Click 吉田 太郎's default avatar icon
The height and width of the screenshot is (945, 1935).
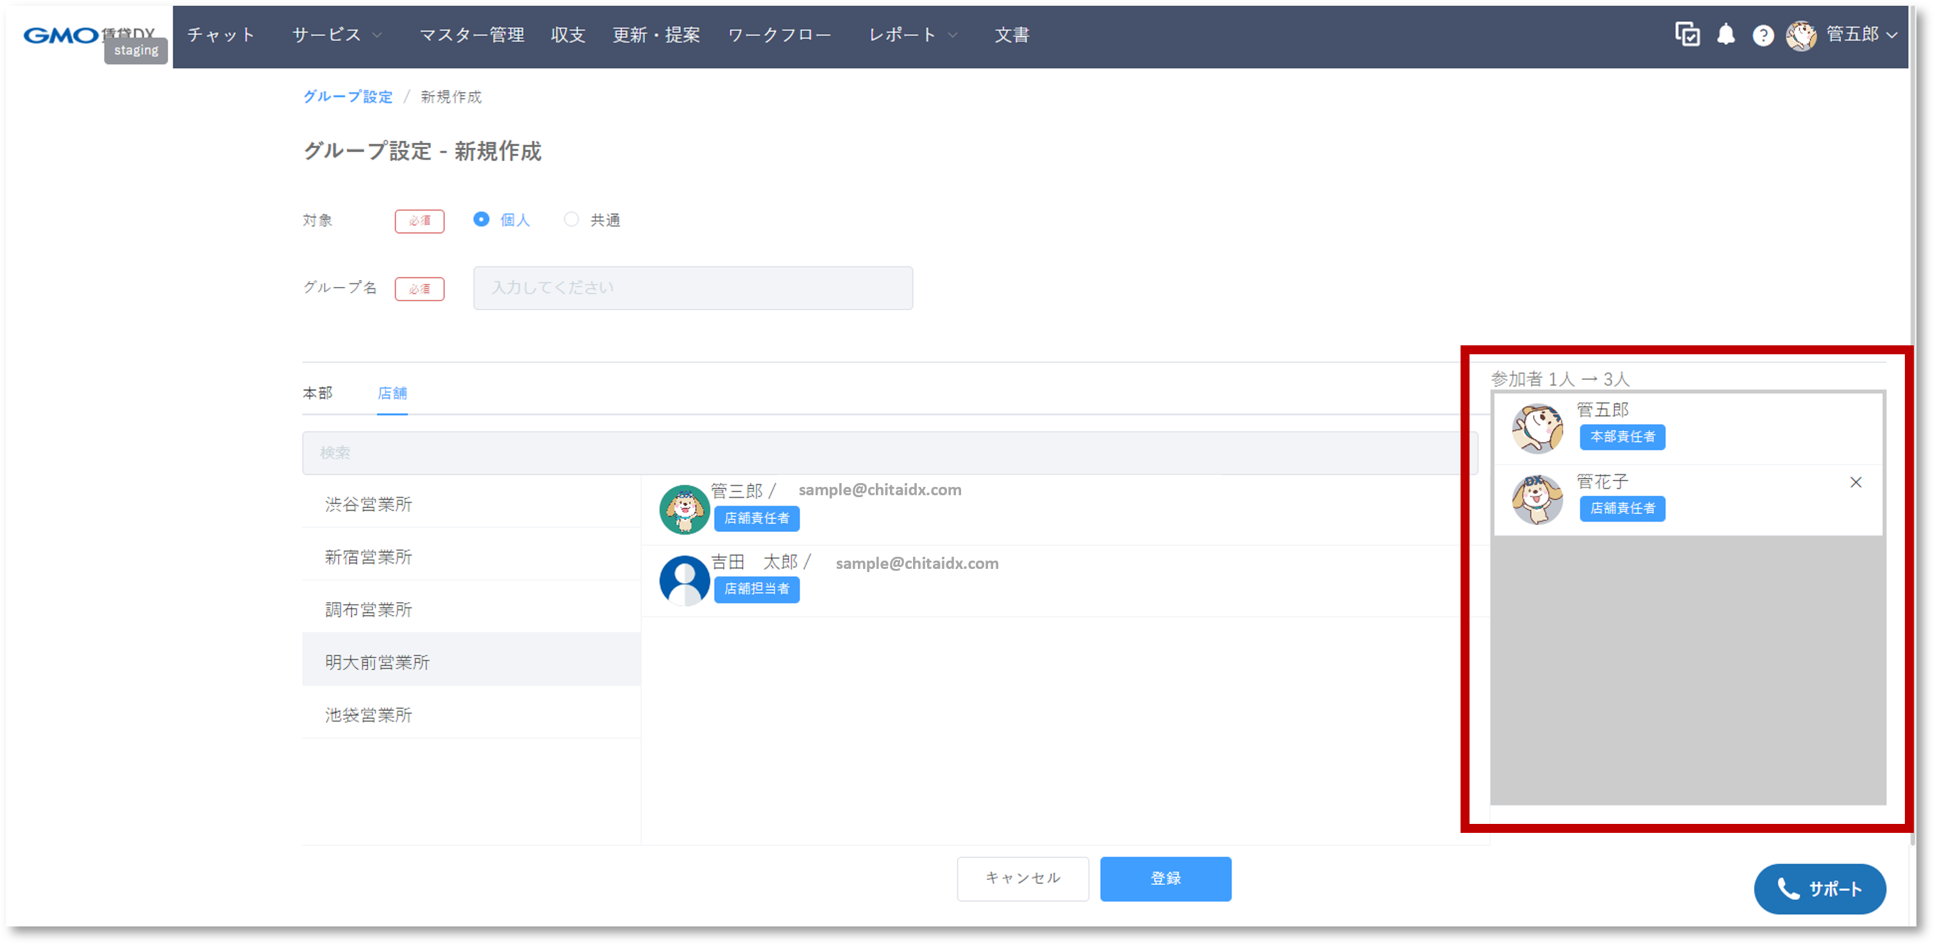coord(683,580)
